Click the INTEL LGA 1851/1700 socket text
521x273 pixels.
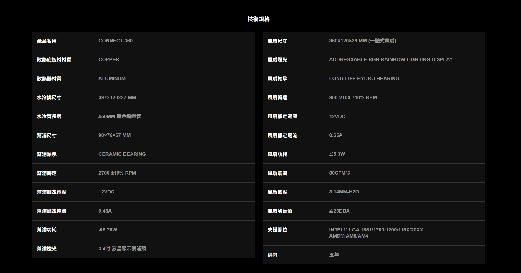pos(376,230)
